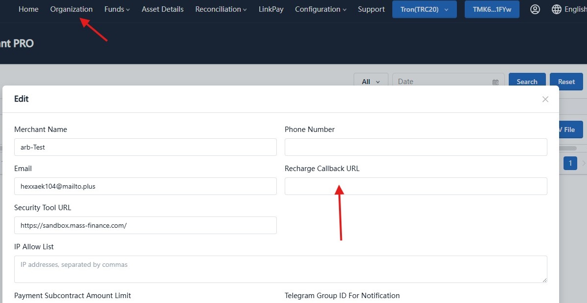Expand the Funds navigation dropdown
The image size is (587, 303).
pyautogui.click(x=116, y=9)
